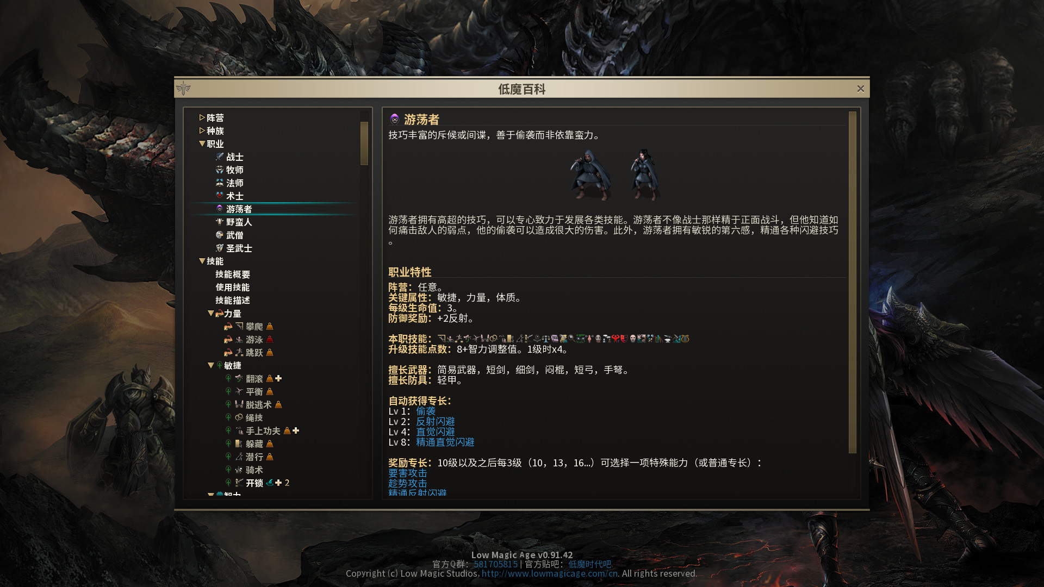Click the Cleric class icon
Viewport: 1044px width, 587px height.
[220, 170]
